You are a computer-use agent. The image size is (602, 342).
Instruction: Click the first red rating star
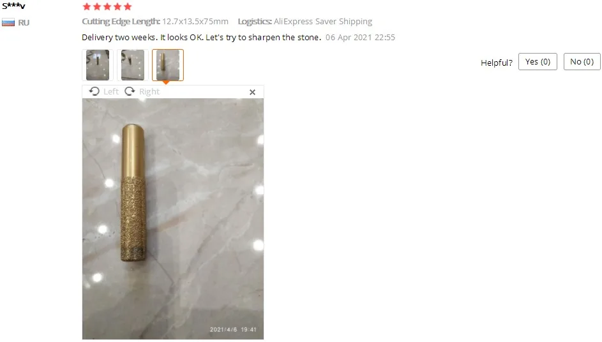tap(87, 6)
